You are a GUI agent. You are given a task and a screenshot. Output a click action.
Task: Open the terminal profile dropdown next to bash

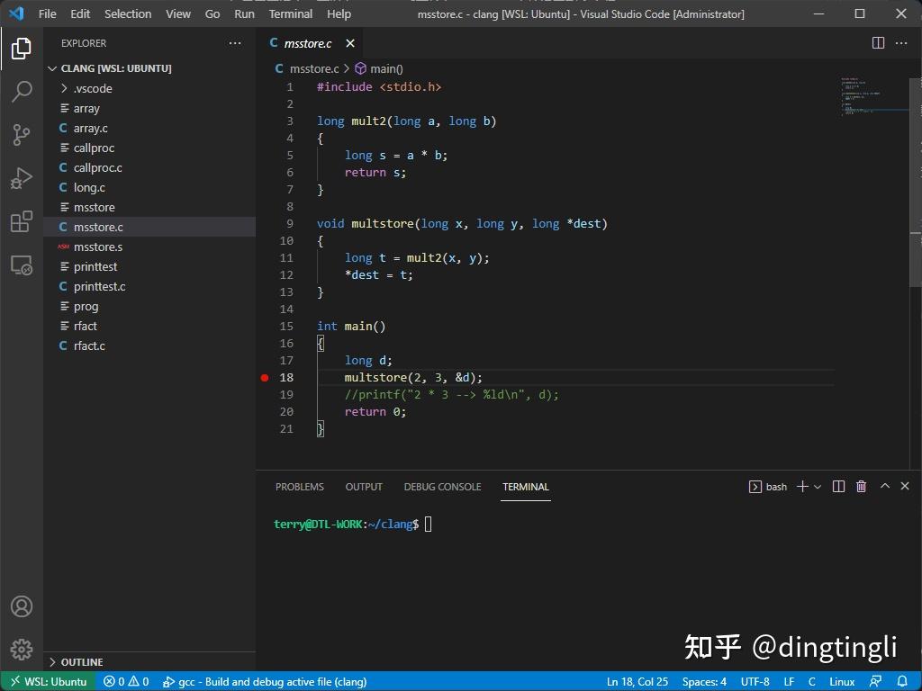[816, 486]
